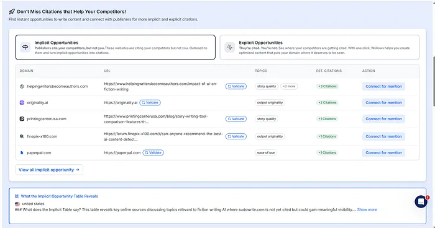Click 'story quality' tag in printingcenterusa row
The height and width of the screenshot is (228, 435).
point(267,119)
